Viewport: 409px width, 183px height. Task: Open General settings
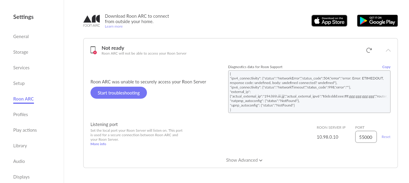tap(21, 37)
